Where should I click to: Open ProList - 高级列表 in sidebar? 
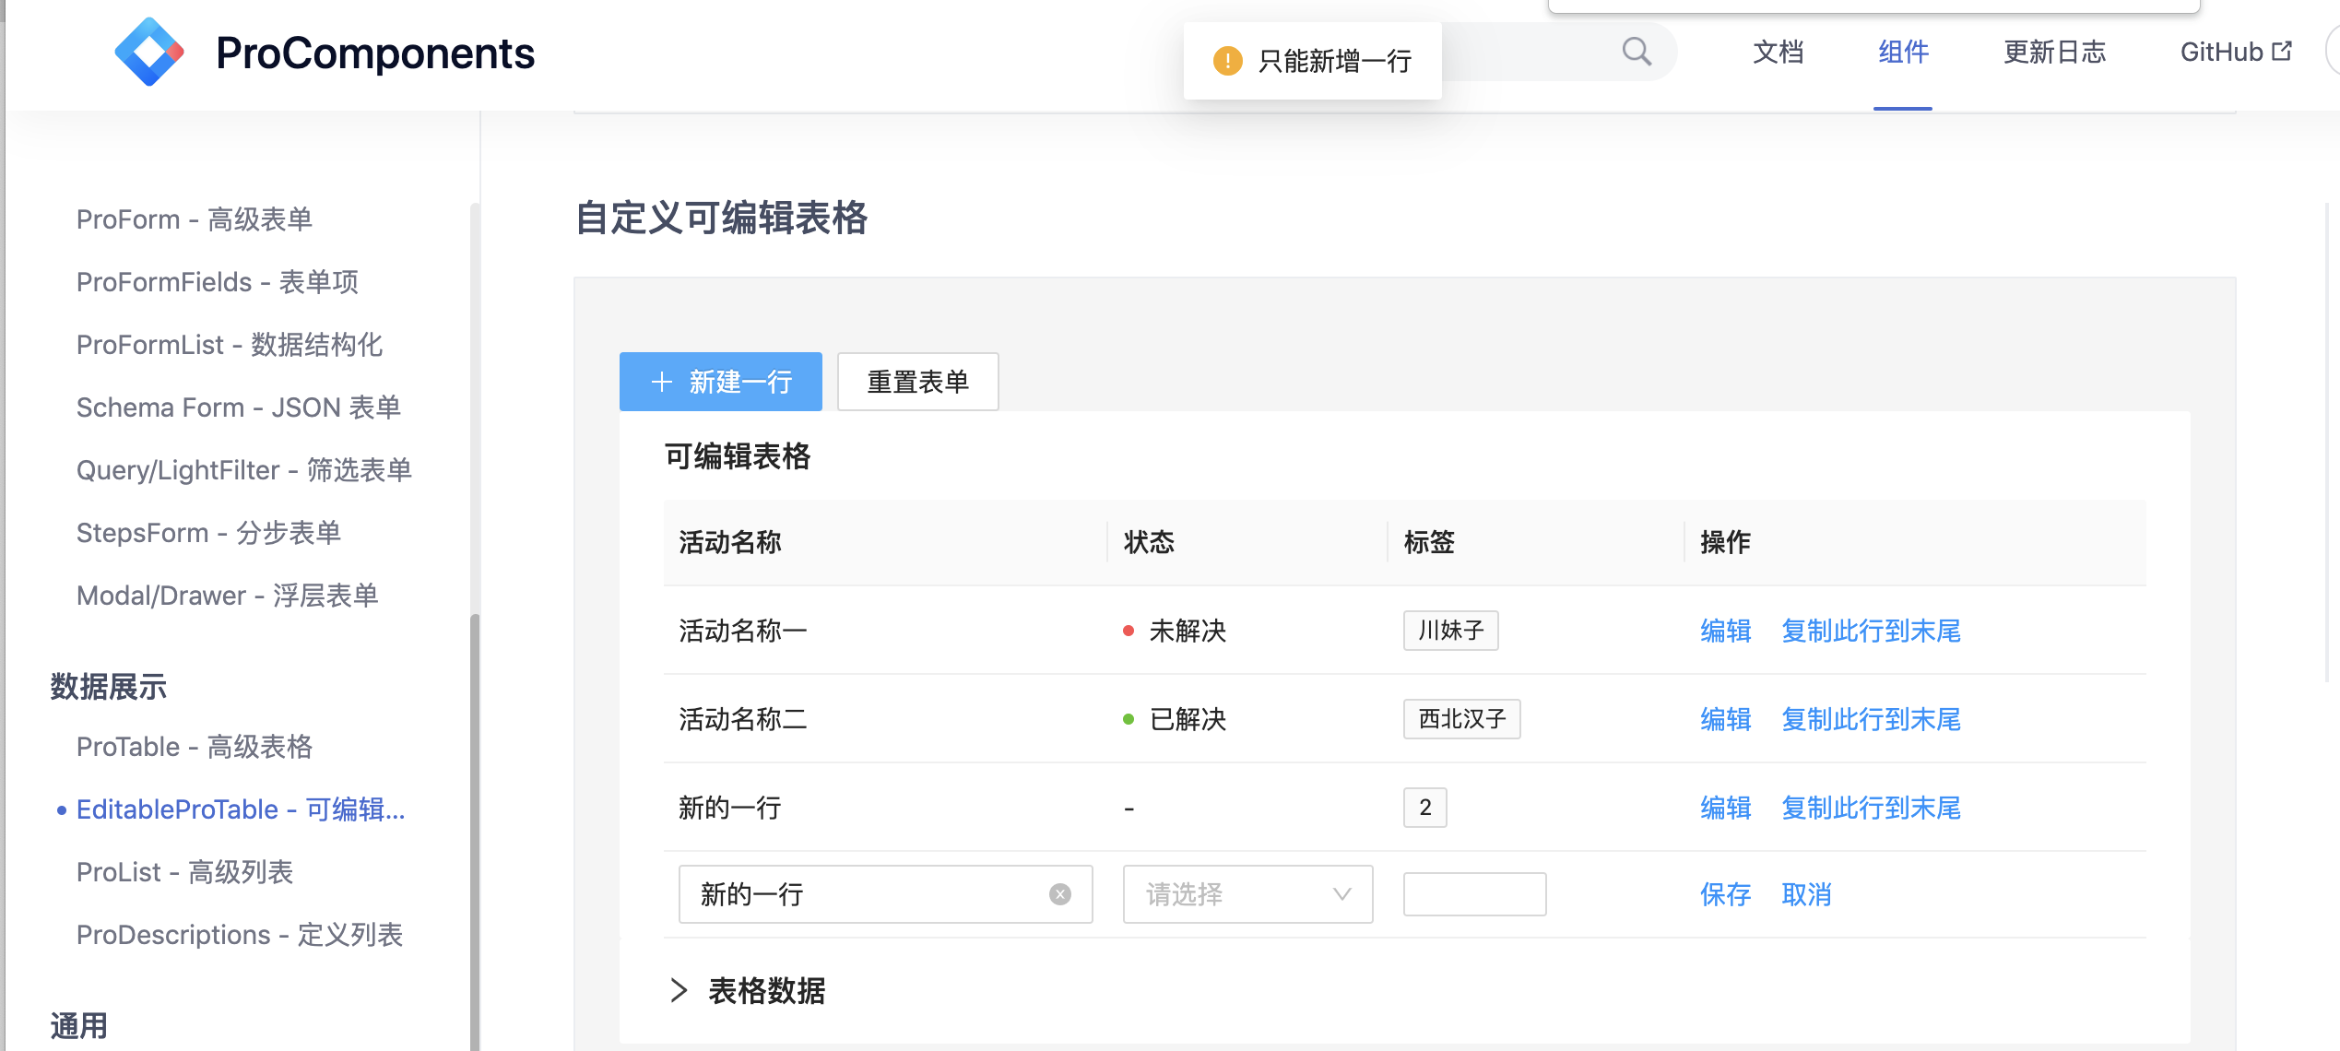[185, 872]
